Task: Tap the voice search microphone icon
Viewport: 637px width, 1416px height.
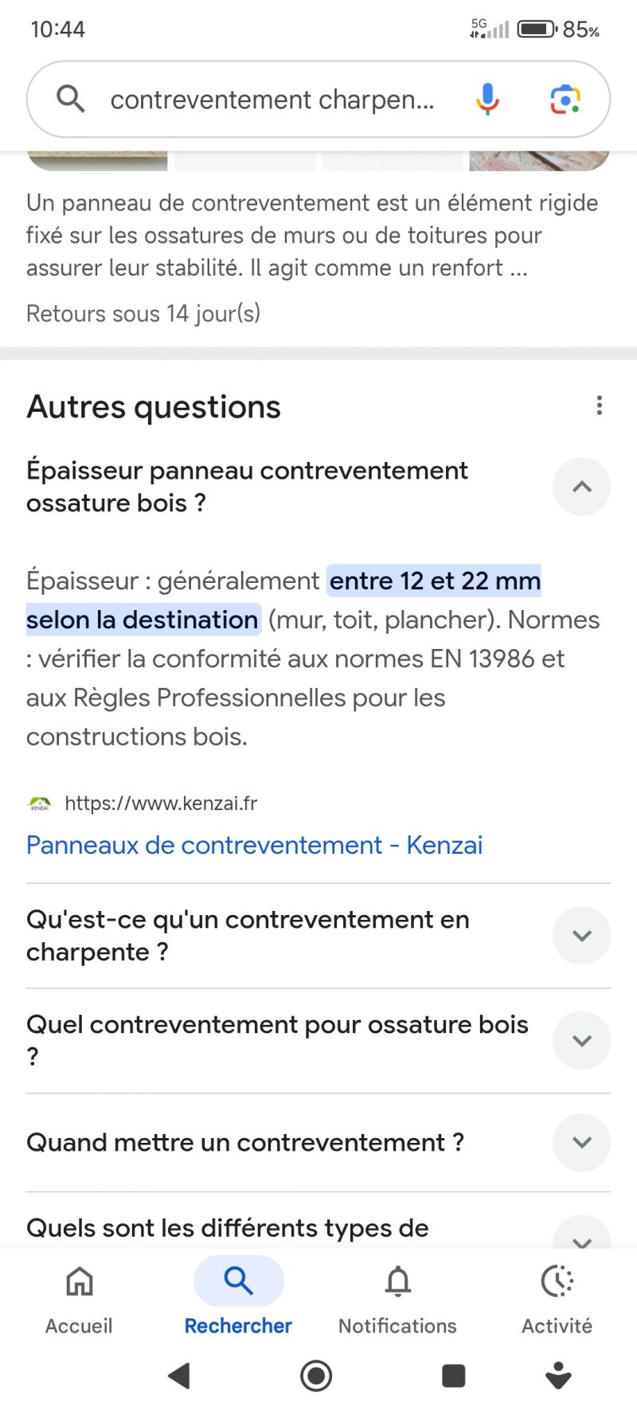Action: (x=487, y=100)
